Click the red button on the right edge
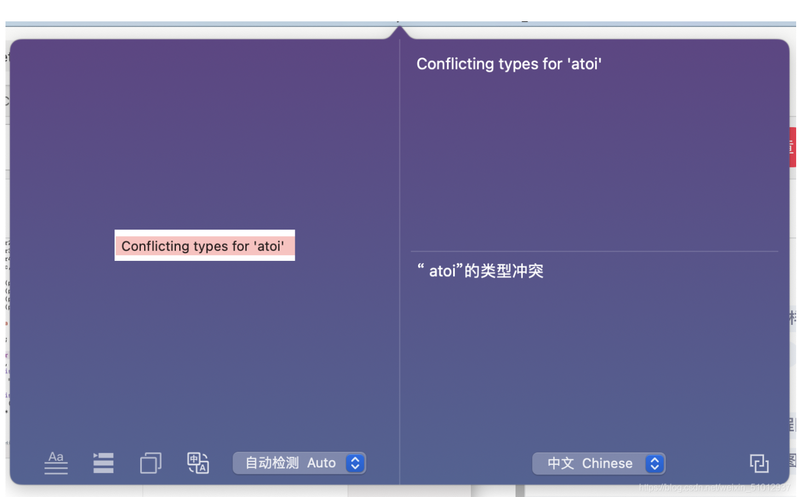The image size is (800, 497). point(794,146)
